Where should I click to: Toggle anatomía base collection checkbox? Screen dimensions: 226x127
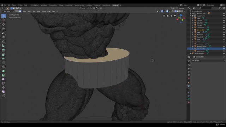pos(193,13)
